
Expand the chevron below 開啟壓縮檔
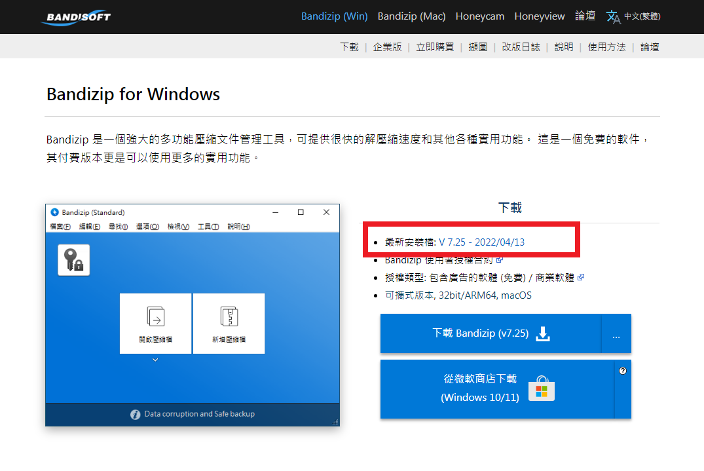tap(155, 360)
